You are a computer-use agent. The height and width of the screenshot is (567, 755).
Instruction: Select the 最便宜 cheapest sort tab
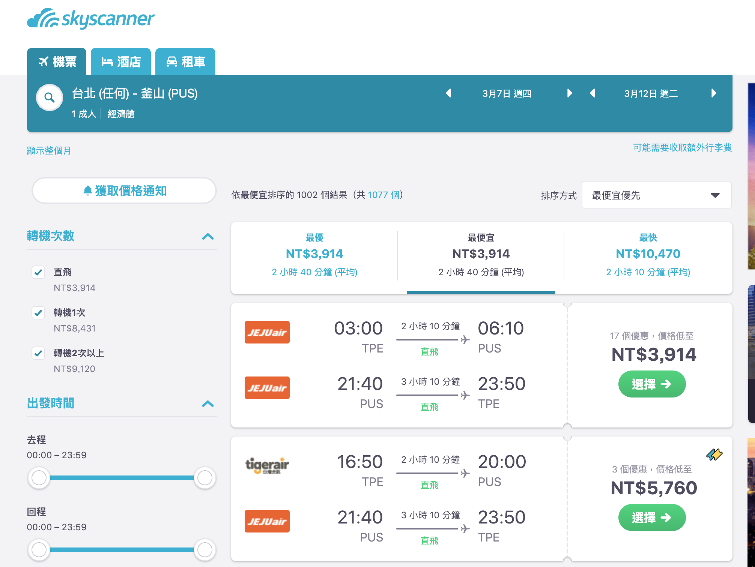tap(481, 256)
